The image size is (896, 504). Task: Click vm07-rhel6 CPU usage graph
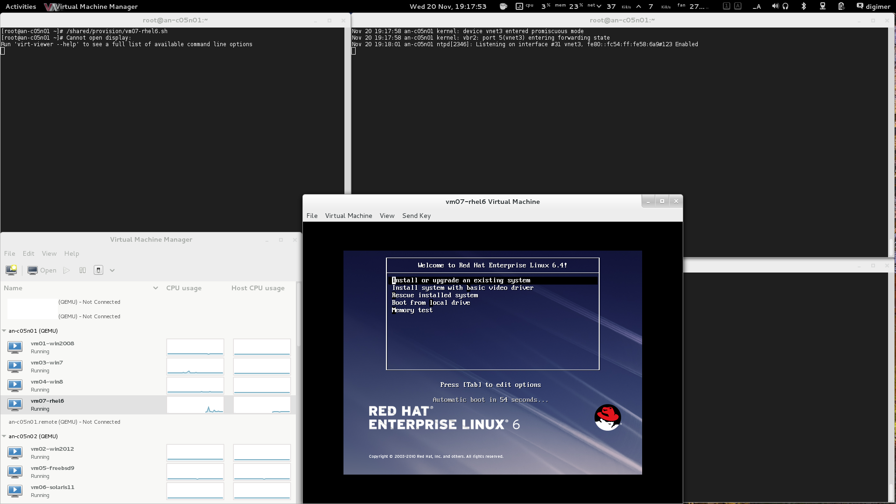[195, 405]
